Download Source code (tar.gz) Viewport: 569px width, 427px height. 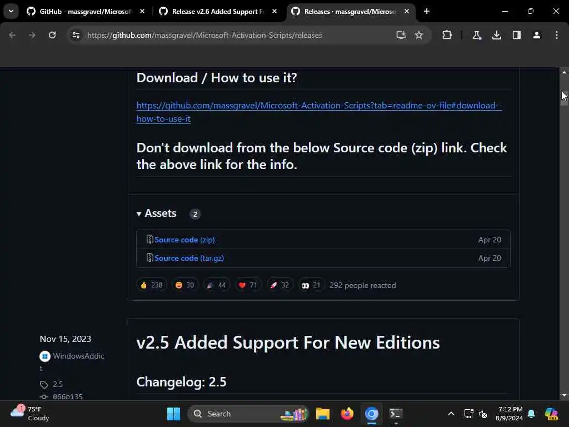point(189,258)
